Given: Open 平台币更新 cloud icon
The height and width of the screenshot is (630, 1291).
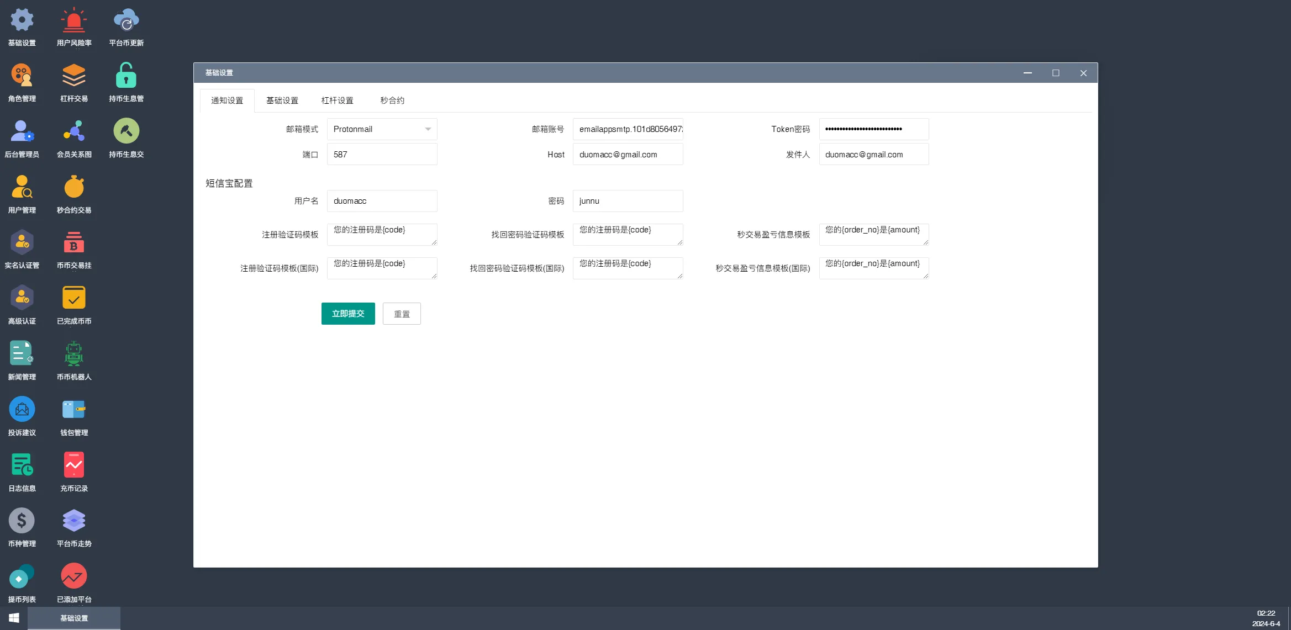Looking at the screenshot, I should coord(126,21).
